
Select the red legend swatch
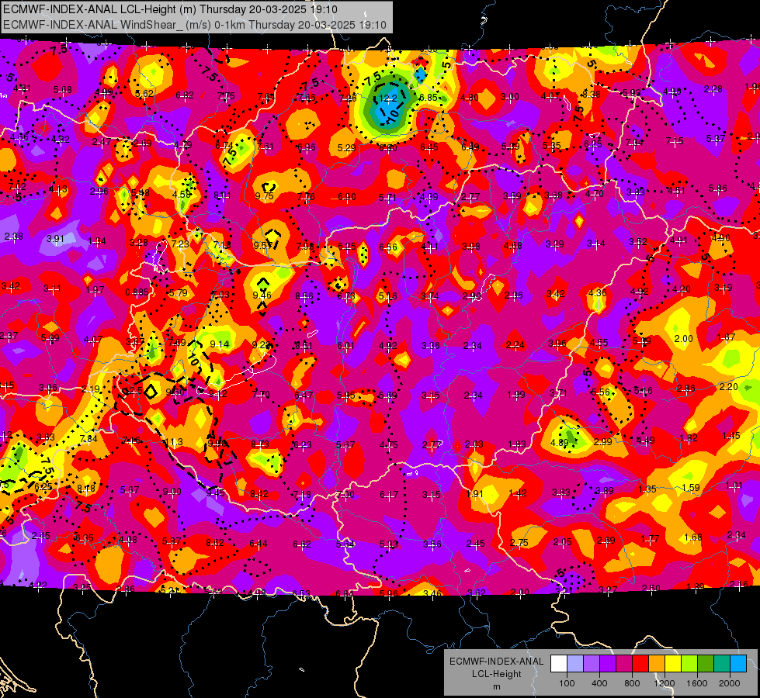(x=640, y=664)
